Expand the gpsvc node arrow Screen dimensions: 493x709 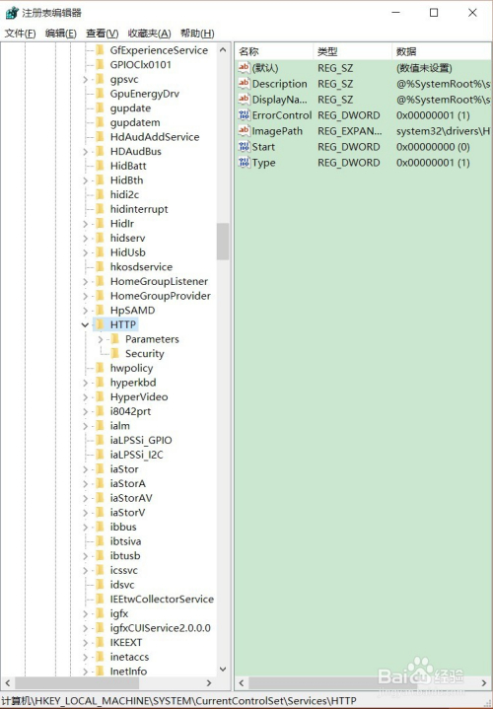click(86, 80)
